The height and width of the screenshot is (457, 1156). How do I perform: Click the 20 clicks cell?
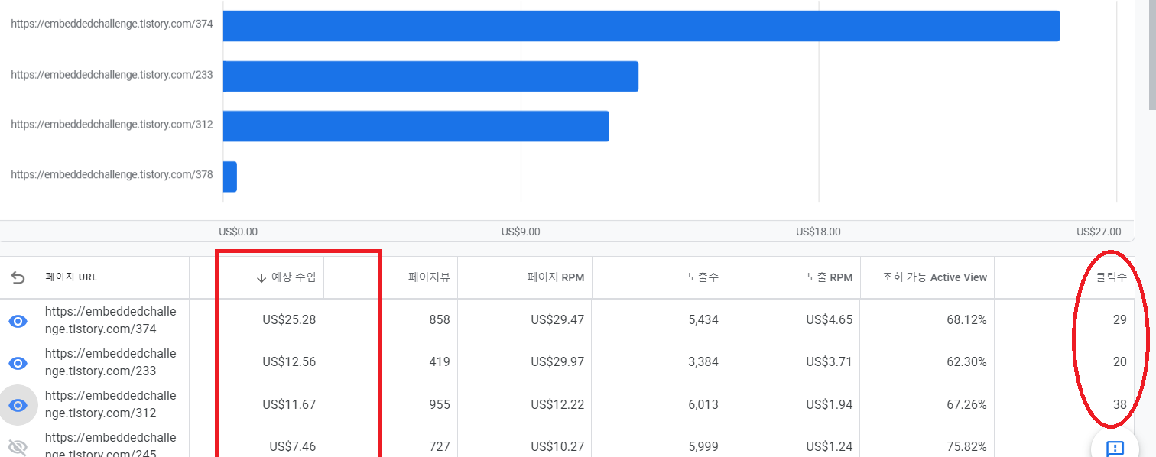pos(1119,362)
